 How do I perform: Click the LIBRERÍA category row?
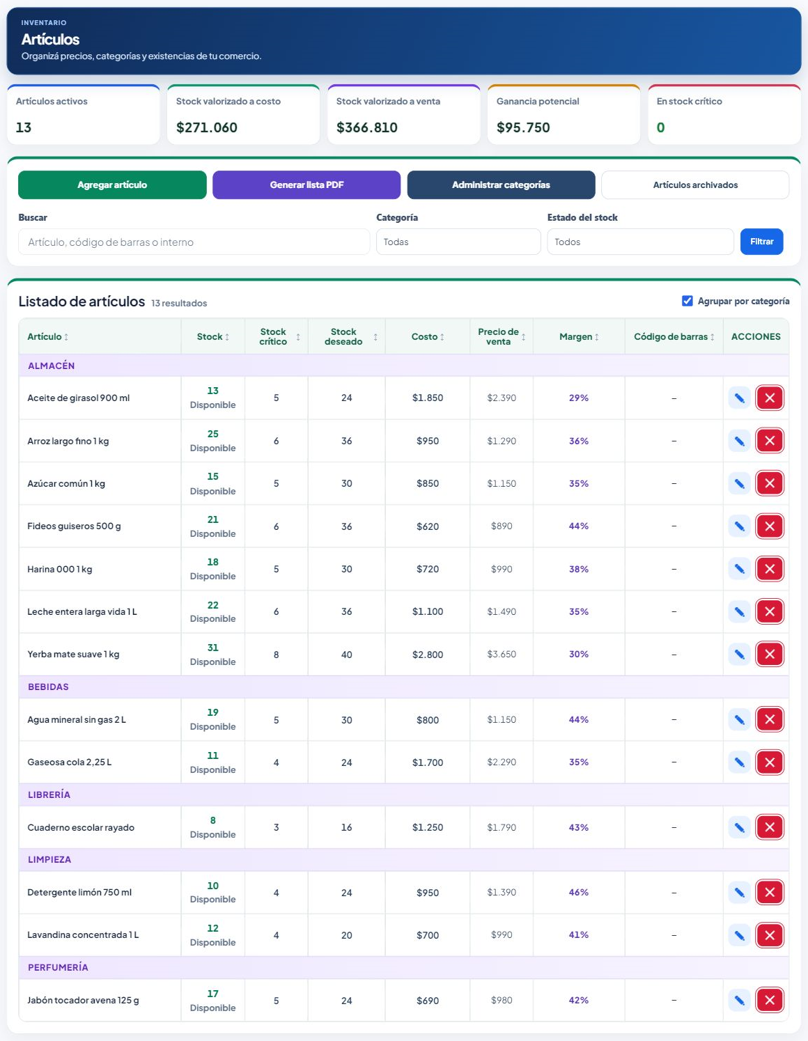[x=404, y=795]
